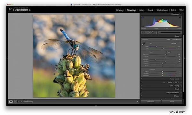Select the Adjustment Brush tool

coord(160,32)
